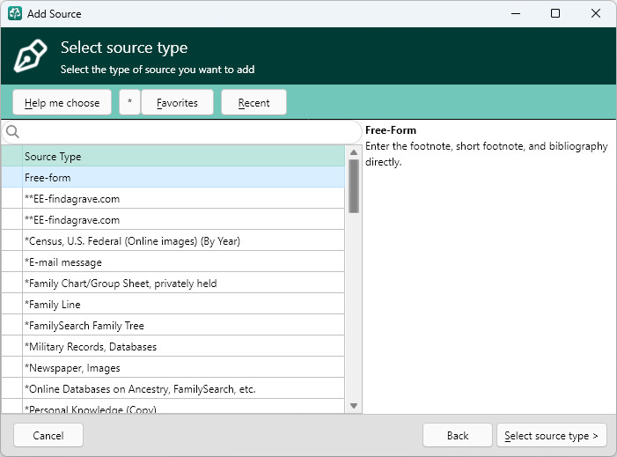Select first **EE-findagrave.com row

pos(173,198)
